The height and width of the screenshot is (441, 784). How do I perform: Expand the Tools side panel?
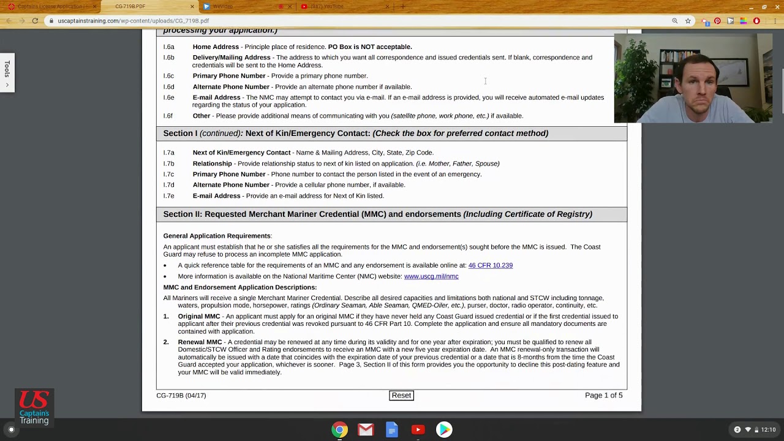[7, 72]
